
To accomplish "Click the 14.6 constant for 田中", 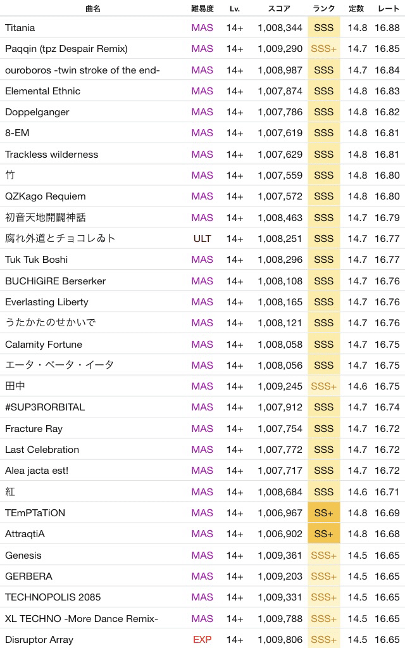I will [x=357, y=386].
